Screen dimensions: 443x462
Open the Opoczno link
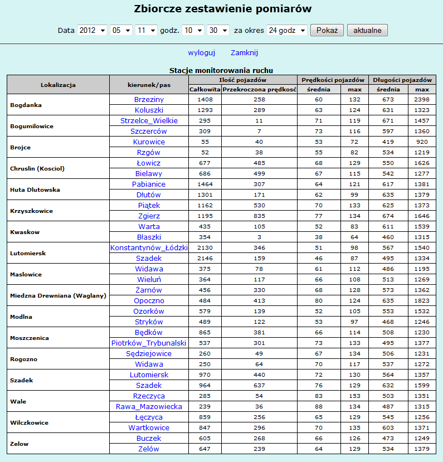149,301
